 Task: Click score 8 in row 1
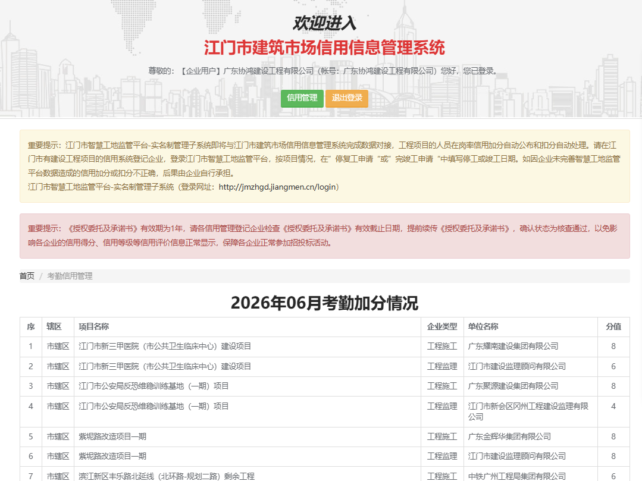pos(613,347)
